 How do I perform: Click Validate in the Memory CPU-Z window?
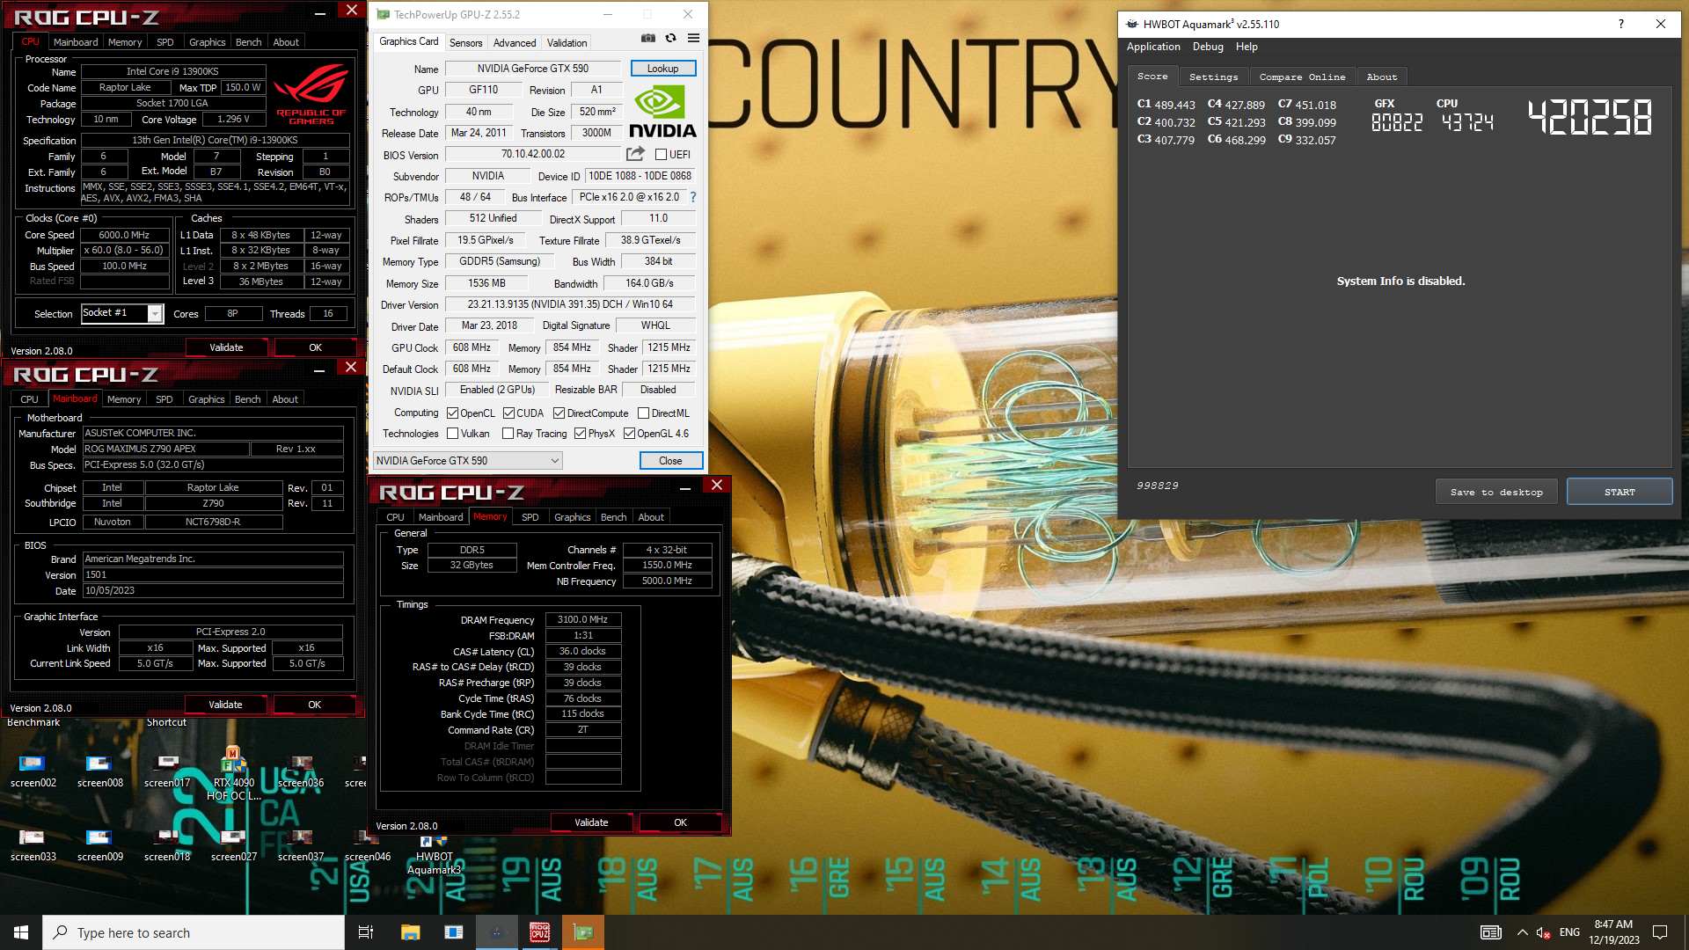tap(591, 822)
